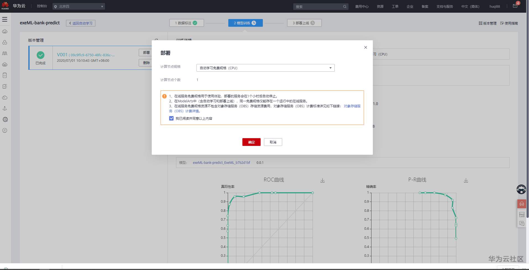Open the 北京四 region dropdown
529x270 pixels.
coord(79,6)
